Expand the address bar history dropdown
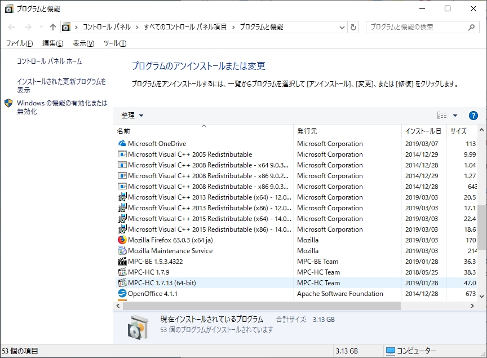 (342, 28)
